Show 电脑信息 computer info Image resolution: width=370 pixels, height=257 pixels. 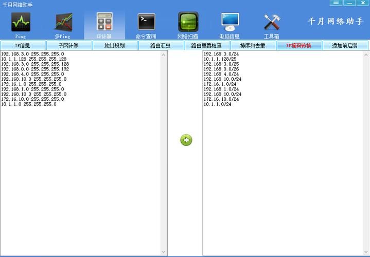coord(230,24)
